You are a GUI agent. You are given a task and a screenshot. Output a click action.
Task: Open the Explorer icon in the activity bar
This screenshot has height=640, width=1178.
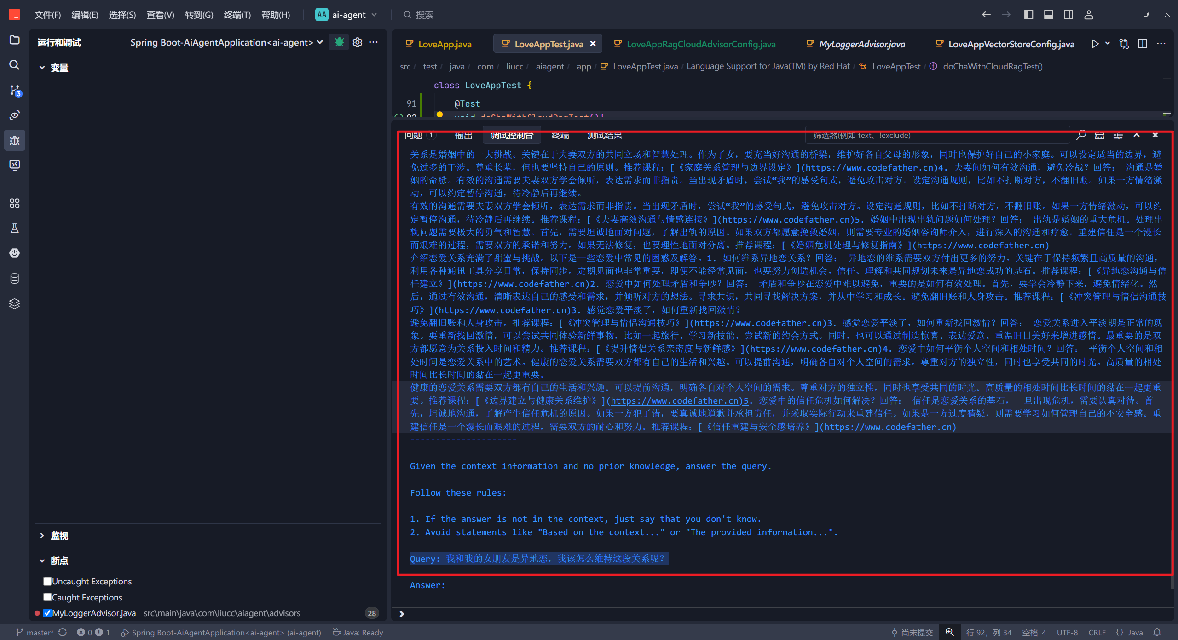[14, 40]
